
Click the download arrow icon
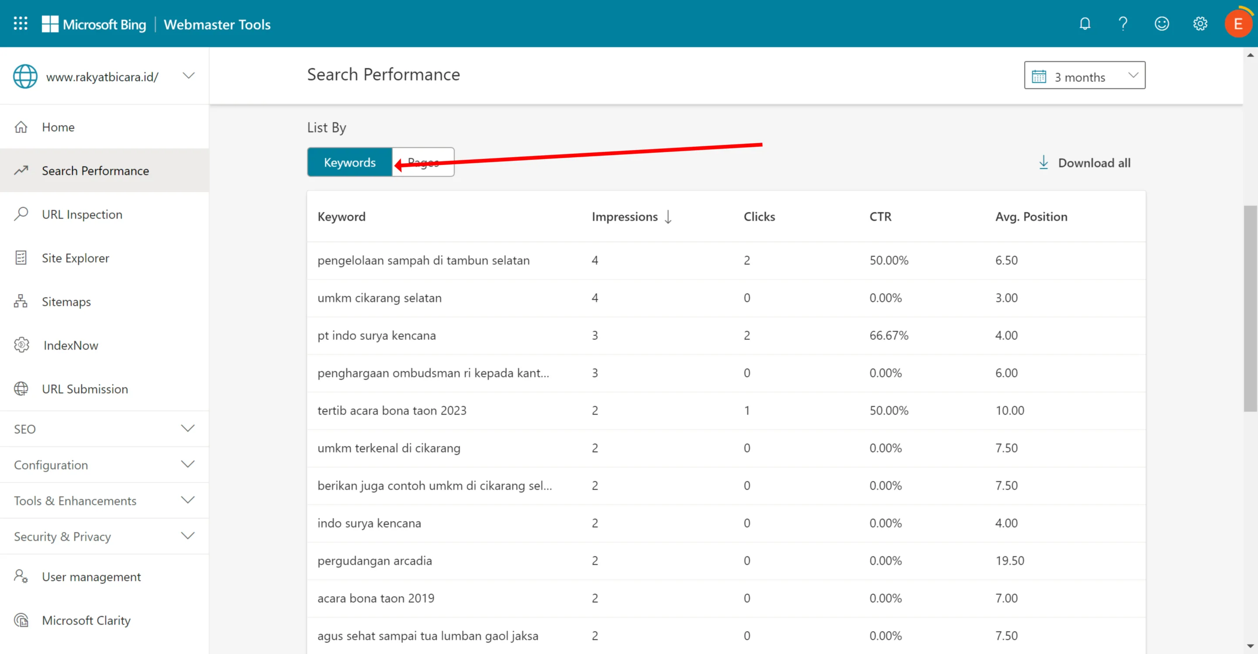(1043, 162)
